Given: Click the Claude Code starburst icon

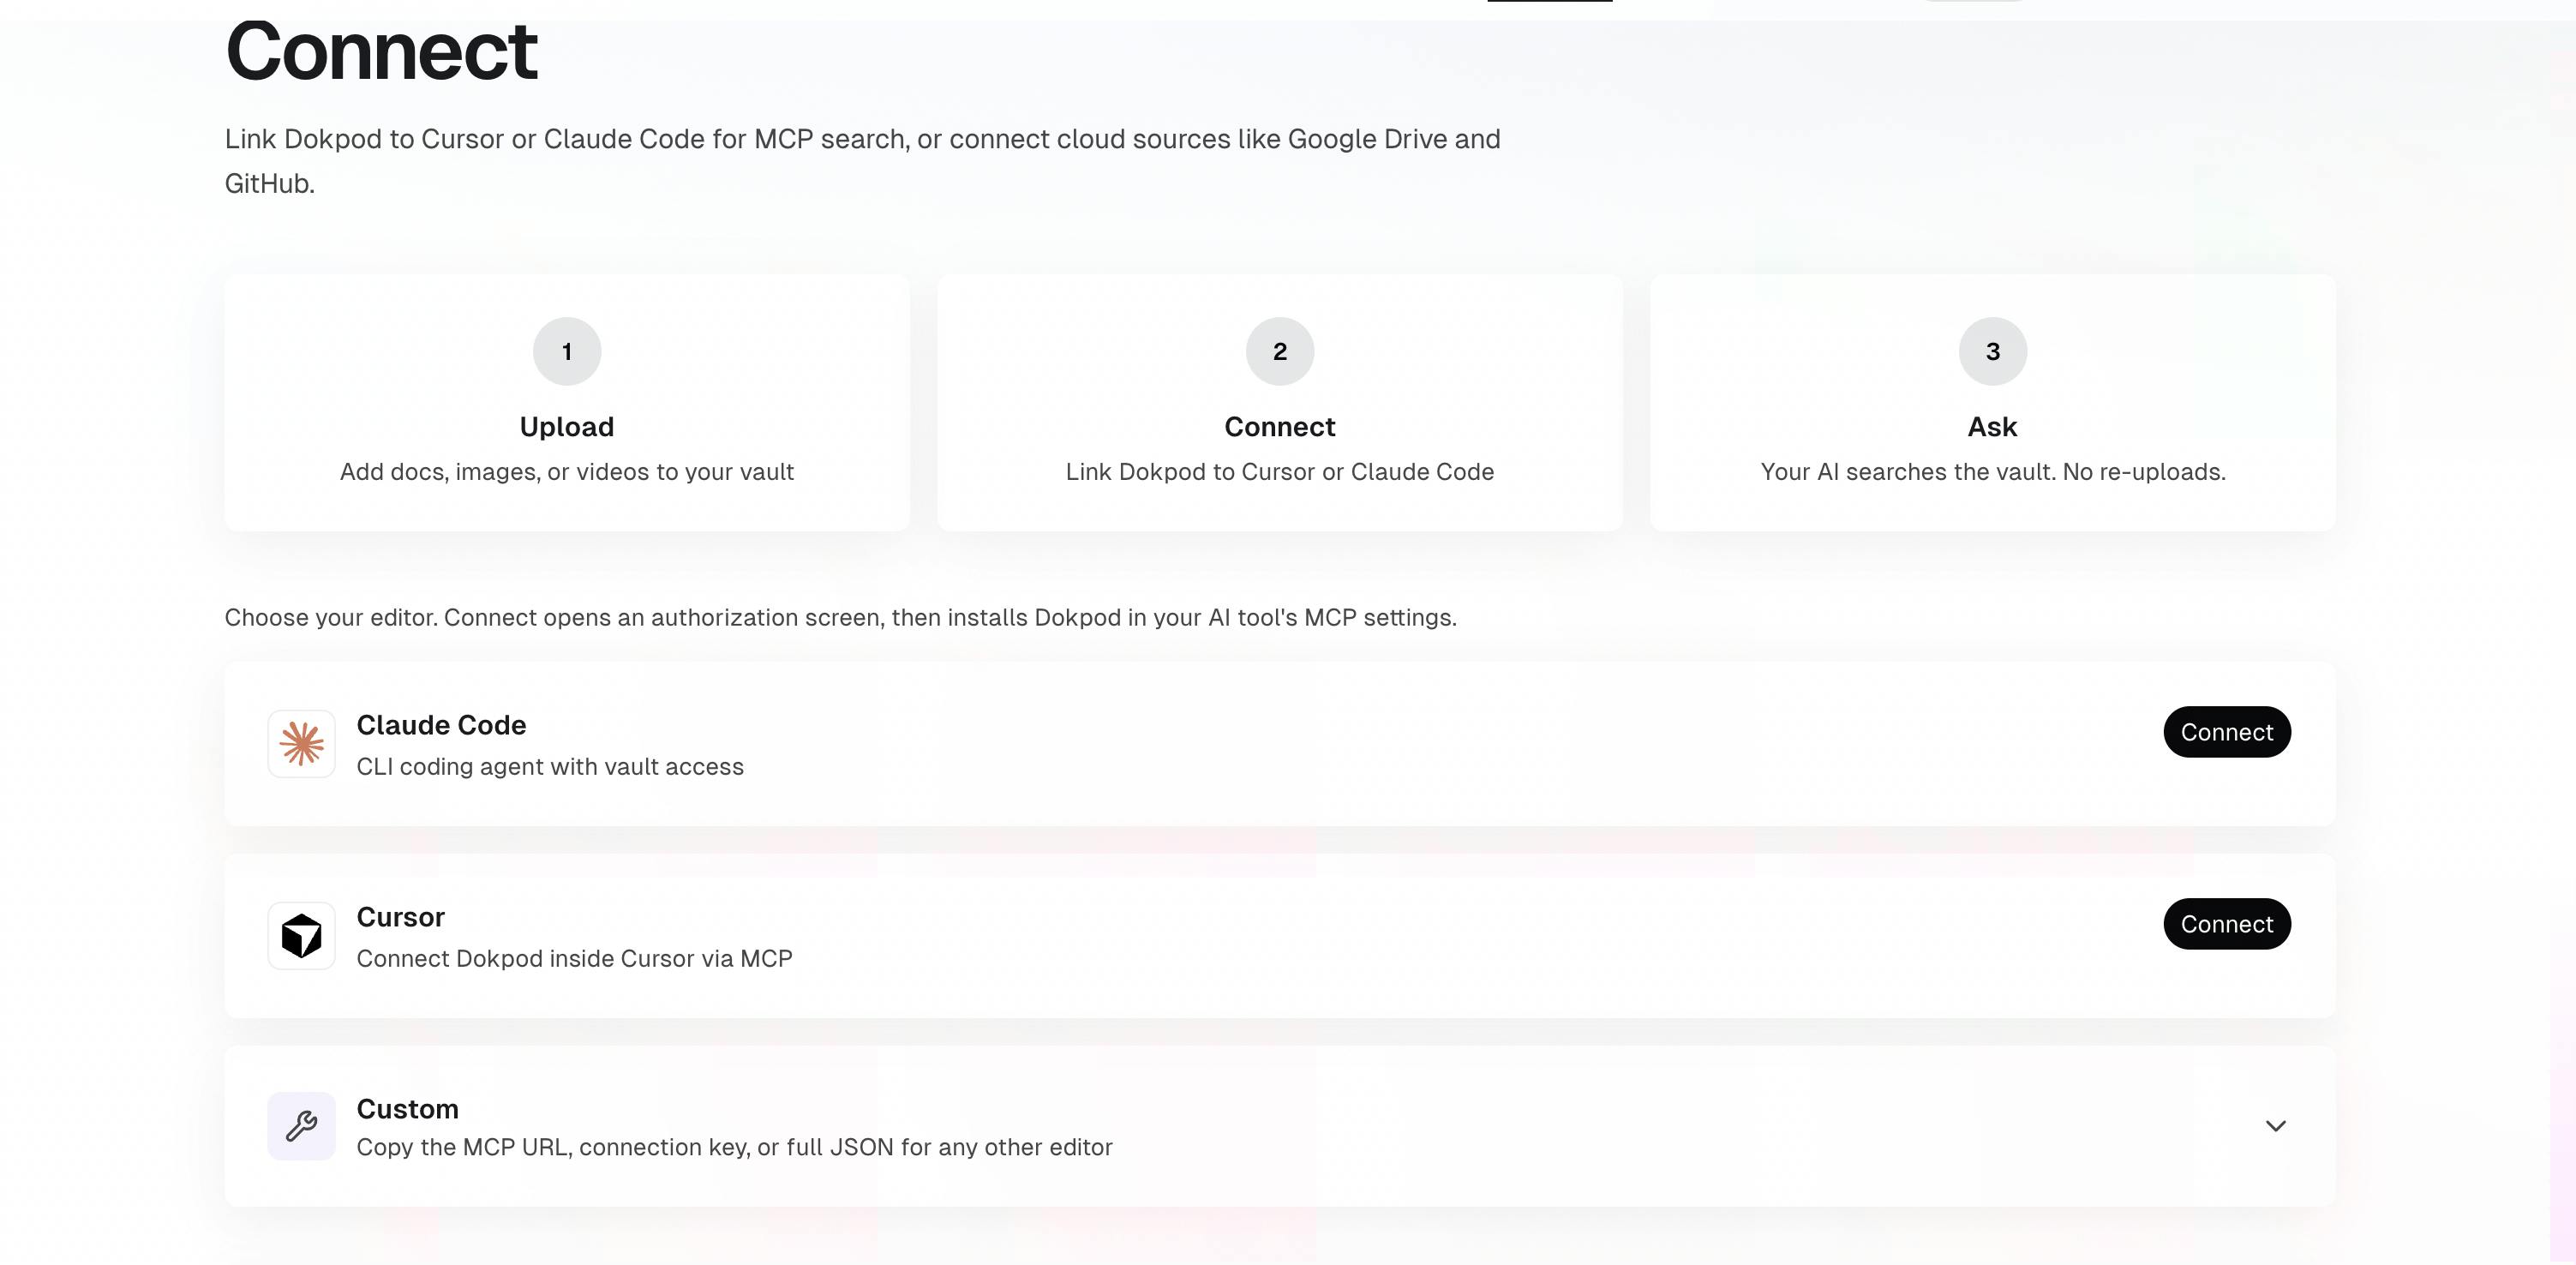Looking at the screenshot, I should 301,744.
